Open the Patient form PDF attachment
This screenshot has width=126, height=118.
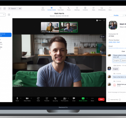[119, 85]
